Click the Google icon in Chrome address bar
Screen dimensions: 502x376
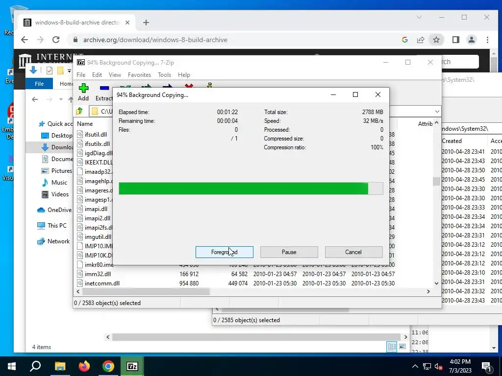pyautogui.click(x=404, y=40)
